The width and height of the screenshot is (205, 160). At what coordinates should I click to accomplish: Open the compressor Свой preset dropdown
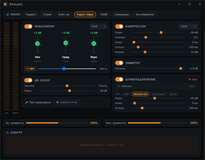tap(188, 26)
